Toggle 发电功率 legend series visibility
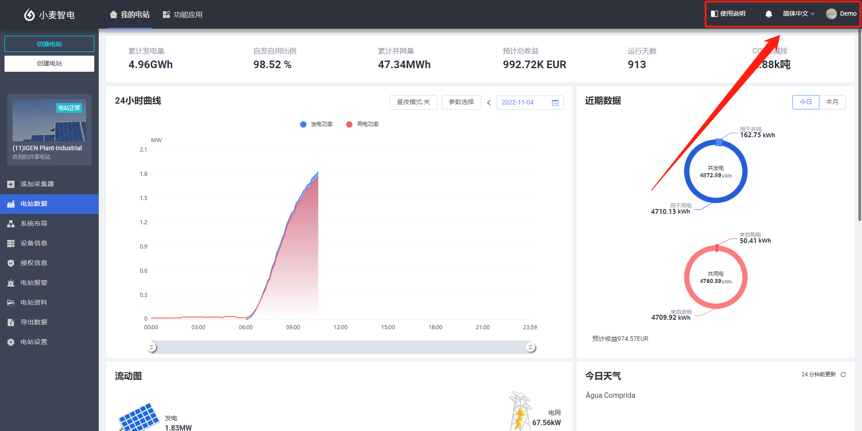The height and width of the screenshot is (431, 862). (317, 124)
